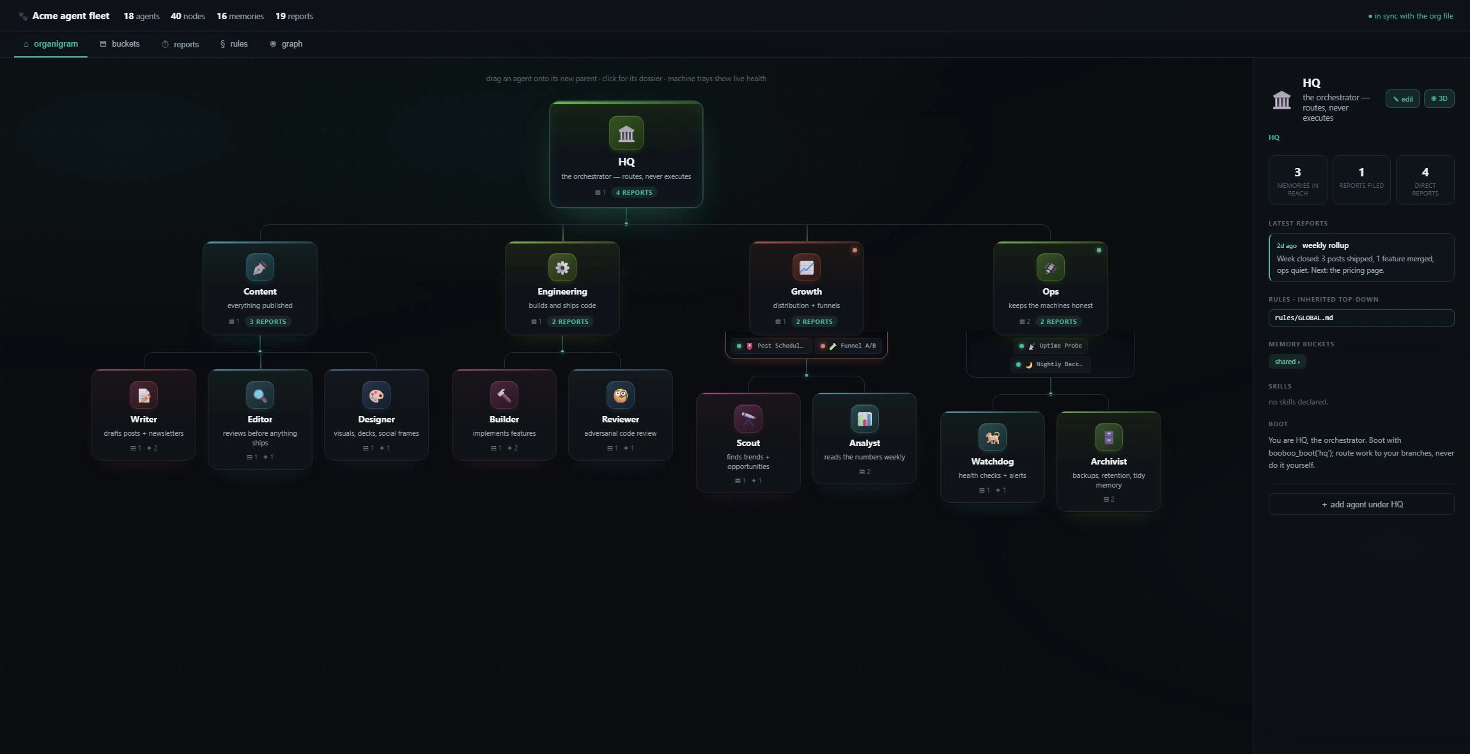The image size is (1470, 754).
Task: Select the Writer card title
Action: (x=143, y=419)
